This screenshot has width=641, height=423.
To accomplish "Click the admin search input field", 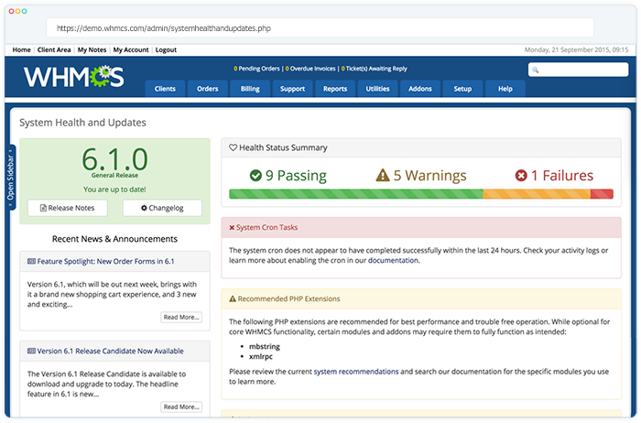I will pos(579,70).
